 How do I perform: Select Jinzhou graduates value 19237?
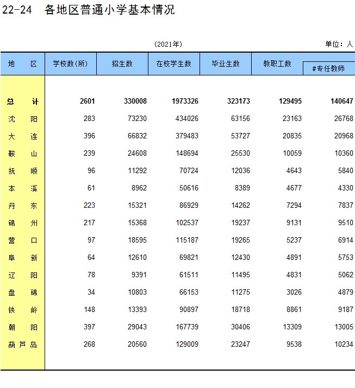pyautogui.click(x=240, y=222)
